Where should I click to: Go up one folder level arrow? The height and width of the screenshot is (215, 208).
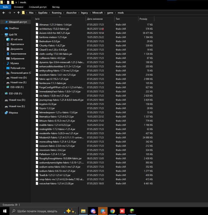(x=19, y=13)
